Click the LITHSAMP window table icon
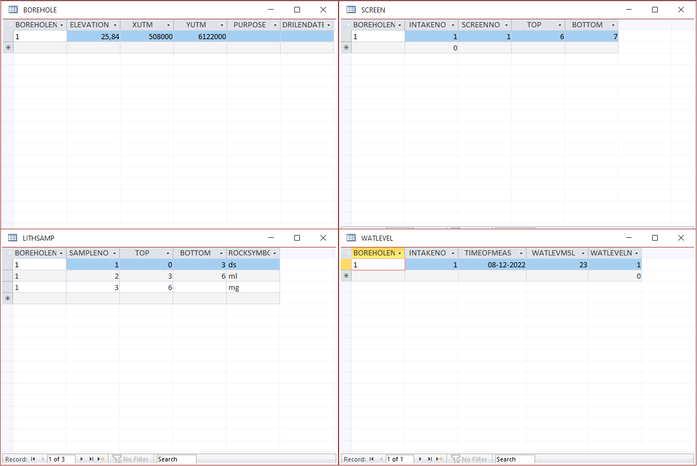Screen dimensions: 697x466 [12, 238]
